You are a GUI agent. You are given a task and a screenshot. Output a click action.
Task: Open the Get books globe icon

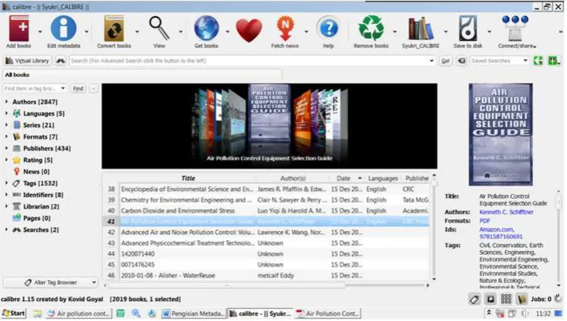pos(206,28)
